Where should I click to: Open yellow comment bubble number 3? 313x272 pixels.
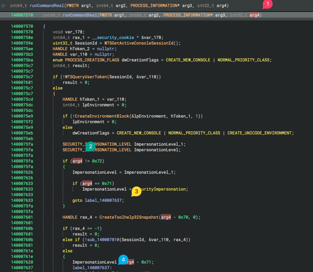pyautogui.click(x=136, y=191)
